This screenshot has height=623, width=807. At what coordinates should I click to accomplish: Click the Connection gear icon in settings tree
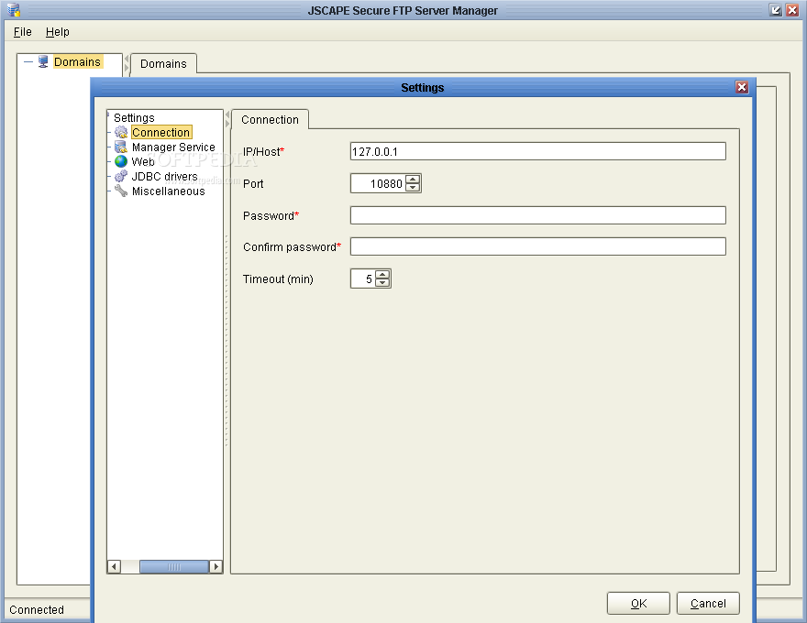point(121,133)
